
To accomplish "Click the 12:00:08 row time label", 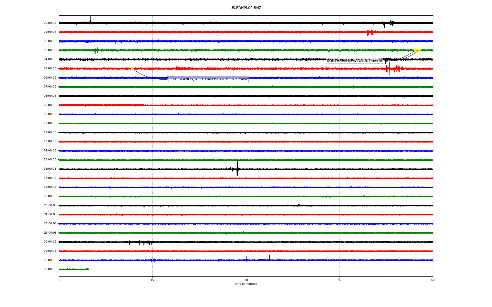I will point(50,133).
